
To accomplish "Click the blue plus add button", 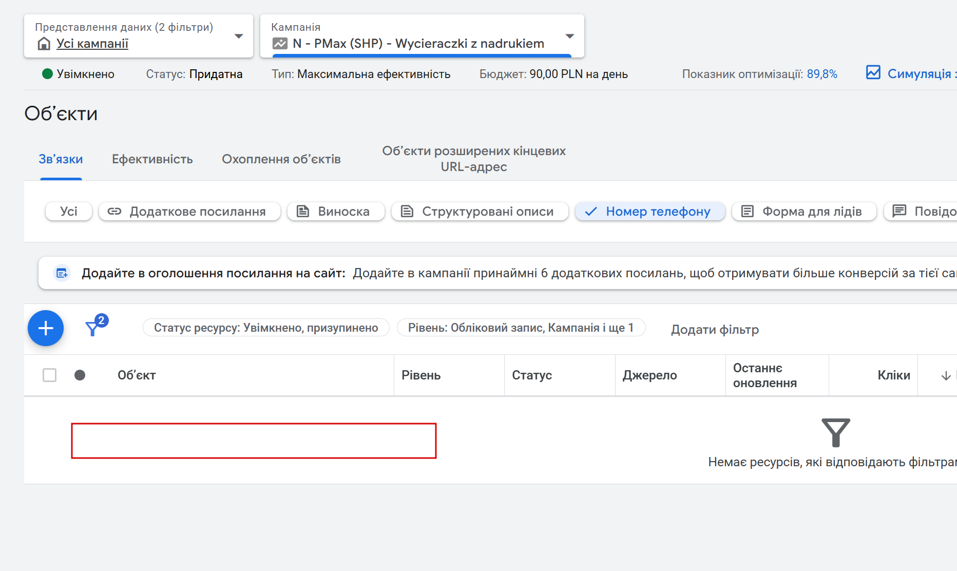I will click(46, 328).
